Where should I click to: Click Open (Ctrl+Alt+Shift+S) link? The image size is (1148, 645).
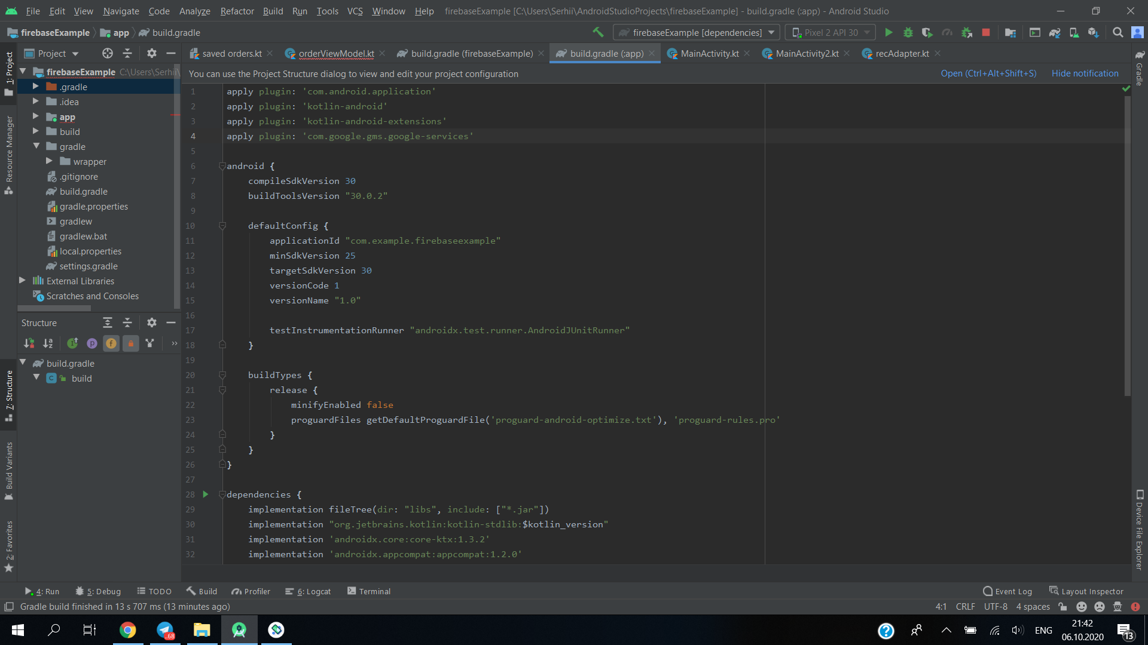pos(988,73)
